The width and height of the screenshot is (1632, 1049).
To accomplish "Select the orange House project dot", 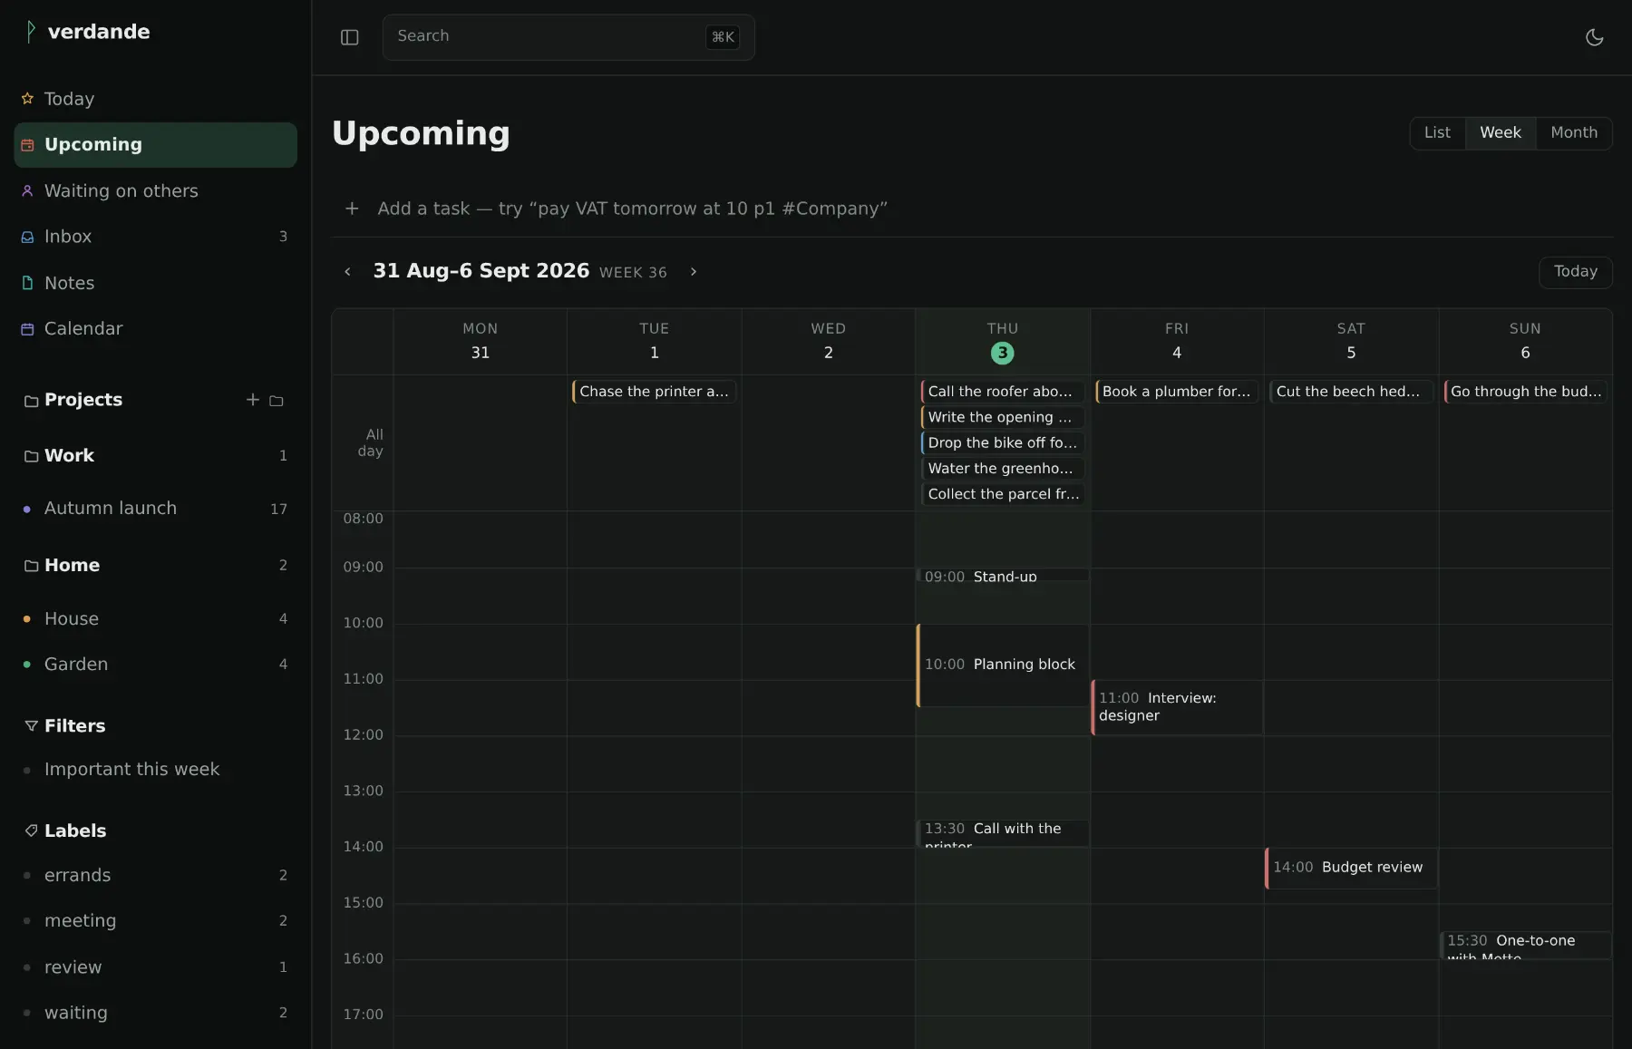I will [x=26, y=619].
